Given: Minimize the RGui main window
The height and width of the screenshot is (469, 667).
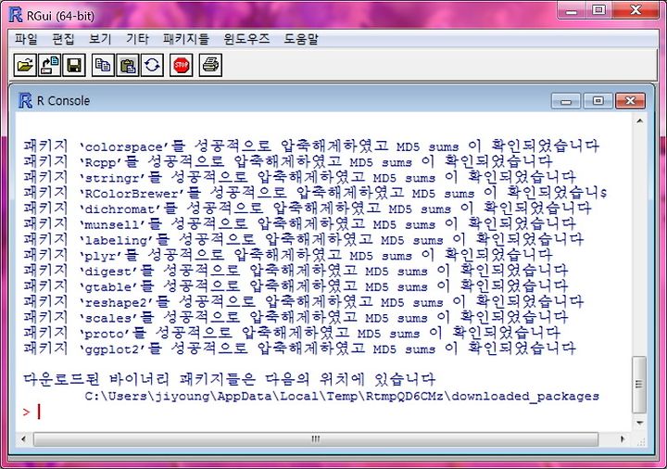Looking at the screenshot, I should click(x=573, y=10).
